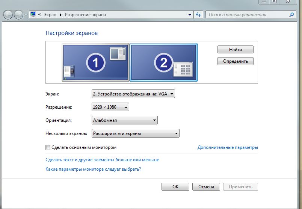The image size is (302, 209).
Task: Open the Разрешение resolution dropdown
Action: (x=110, y=107)
